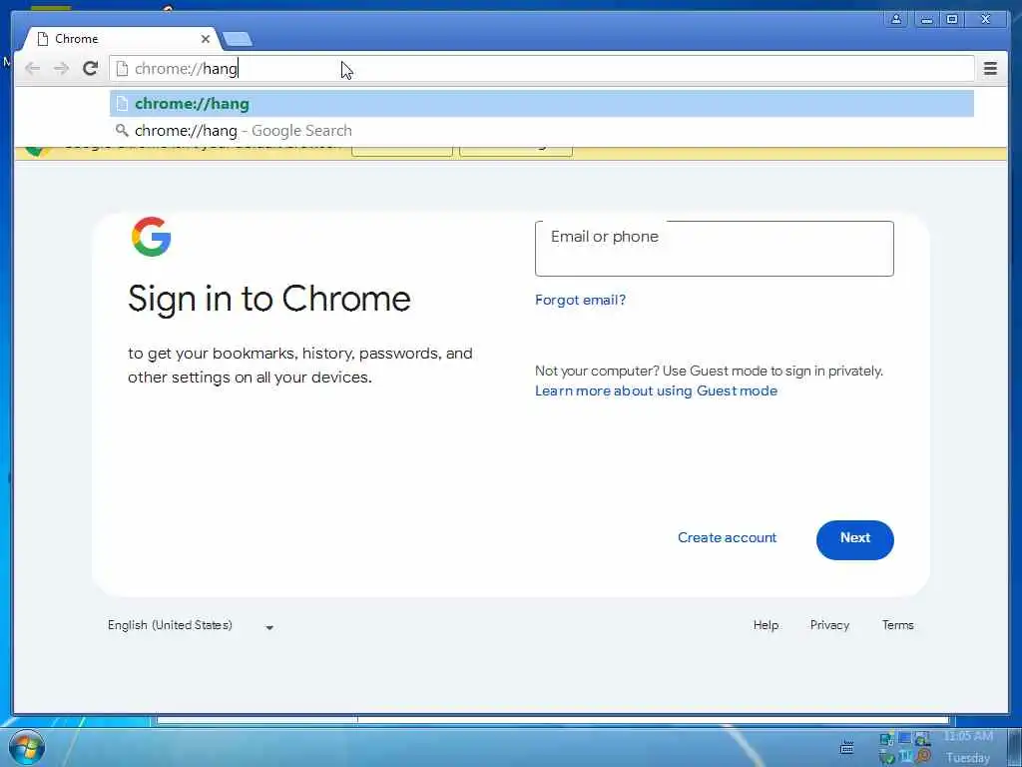
Task: Click the Create account link
Action: pyautogui.click(x=727, y=538)
